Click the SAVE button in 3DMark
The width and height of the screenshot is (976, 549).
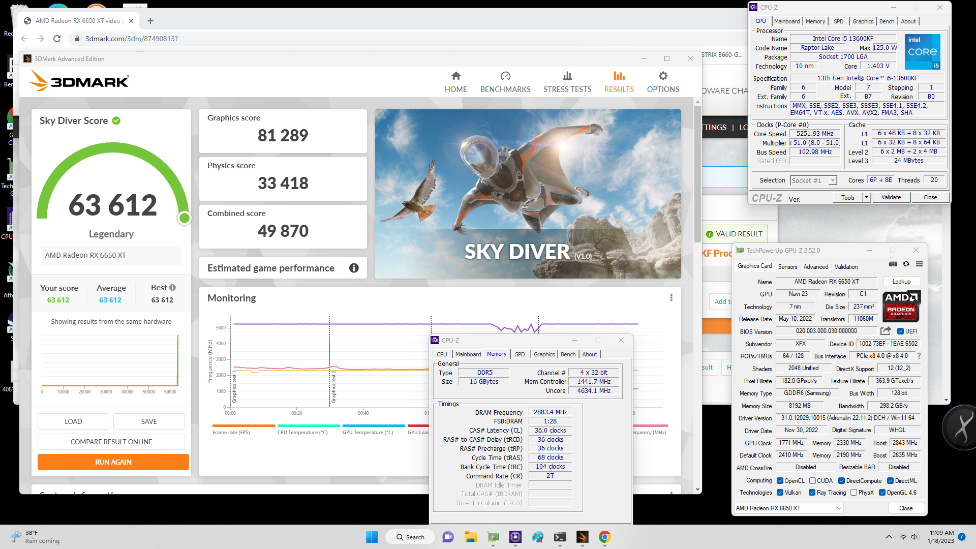(149, 421)
